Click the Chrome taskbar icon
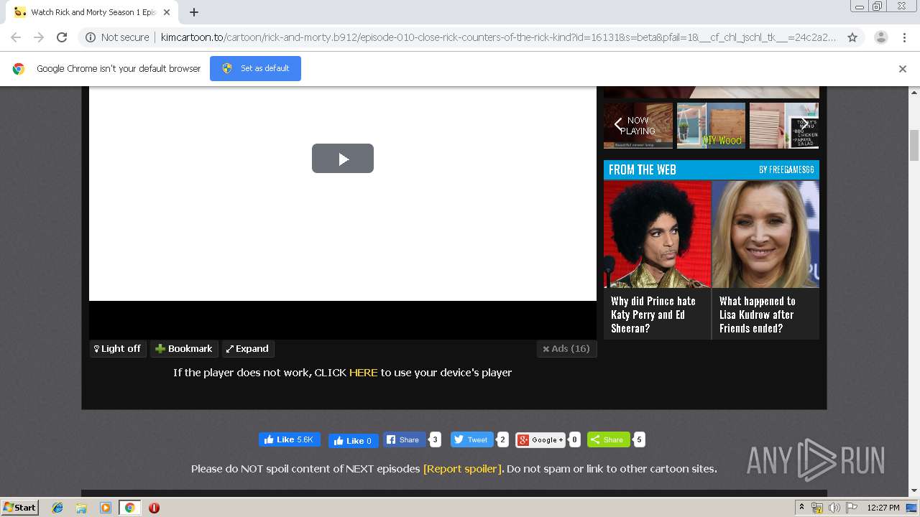Viewport: 920px width, 517px height. coord(129,508)
